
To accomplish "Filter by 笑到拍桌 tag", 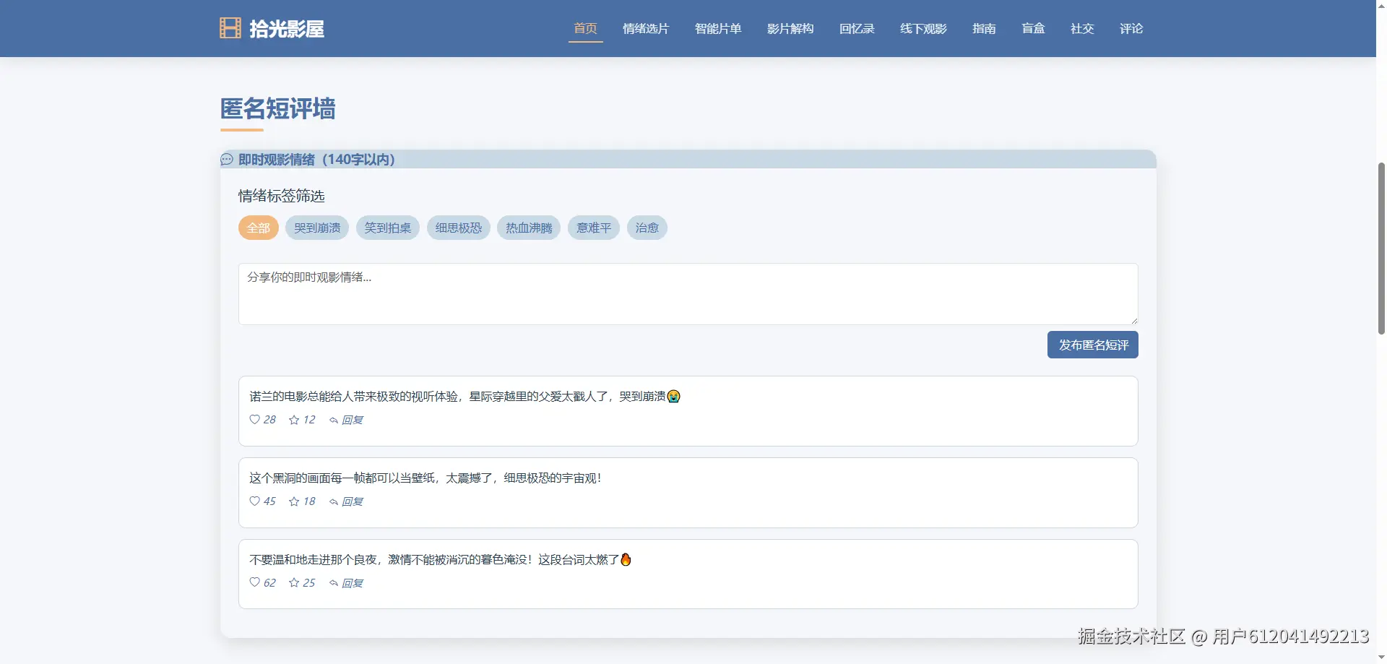I will pyautogui.click(x=388, y=228).
